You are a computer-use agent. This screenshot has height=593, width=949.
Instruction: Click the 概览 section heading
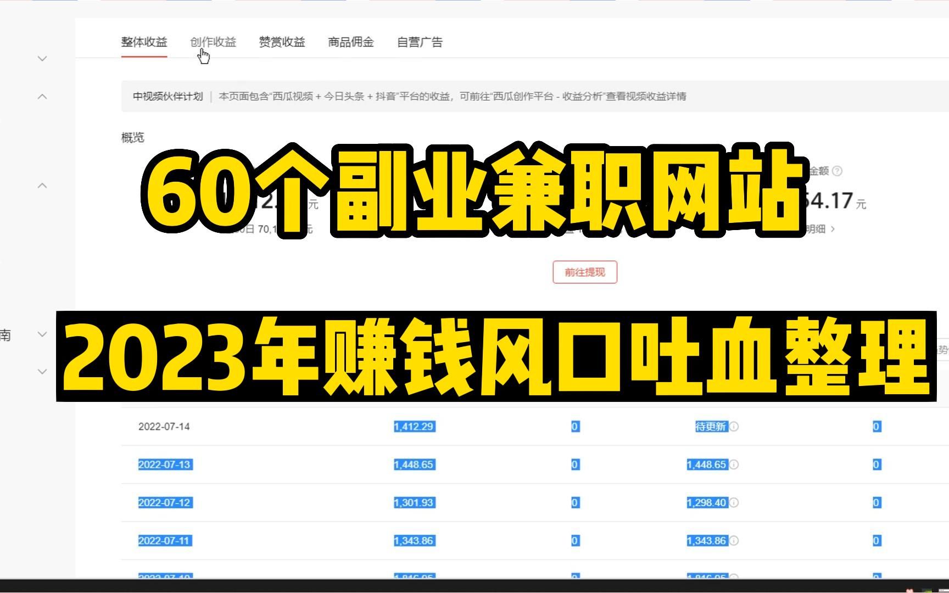(x=133, y=138)
